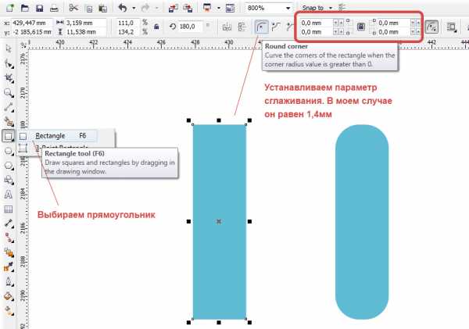Select the Basic shapes tool

[9, 180]
